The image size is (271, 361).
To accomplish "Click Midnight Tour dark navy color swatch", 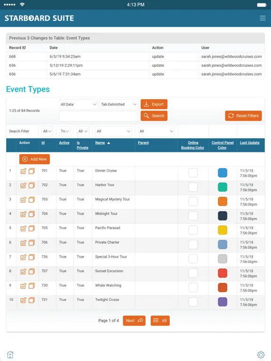I will 223,216.
